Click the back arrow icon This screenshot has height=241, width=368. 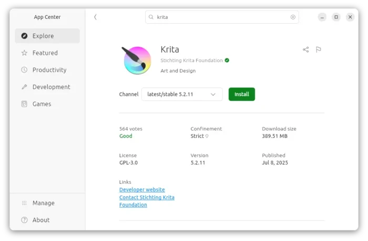click(95, 17)
